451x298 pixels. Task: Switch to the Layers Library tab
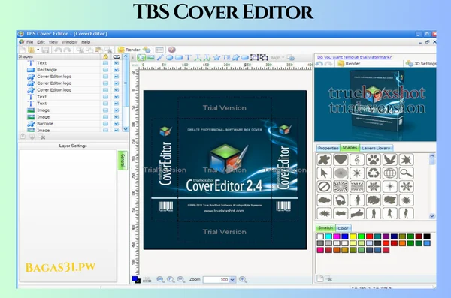tap(376, 148)
